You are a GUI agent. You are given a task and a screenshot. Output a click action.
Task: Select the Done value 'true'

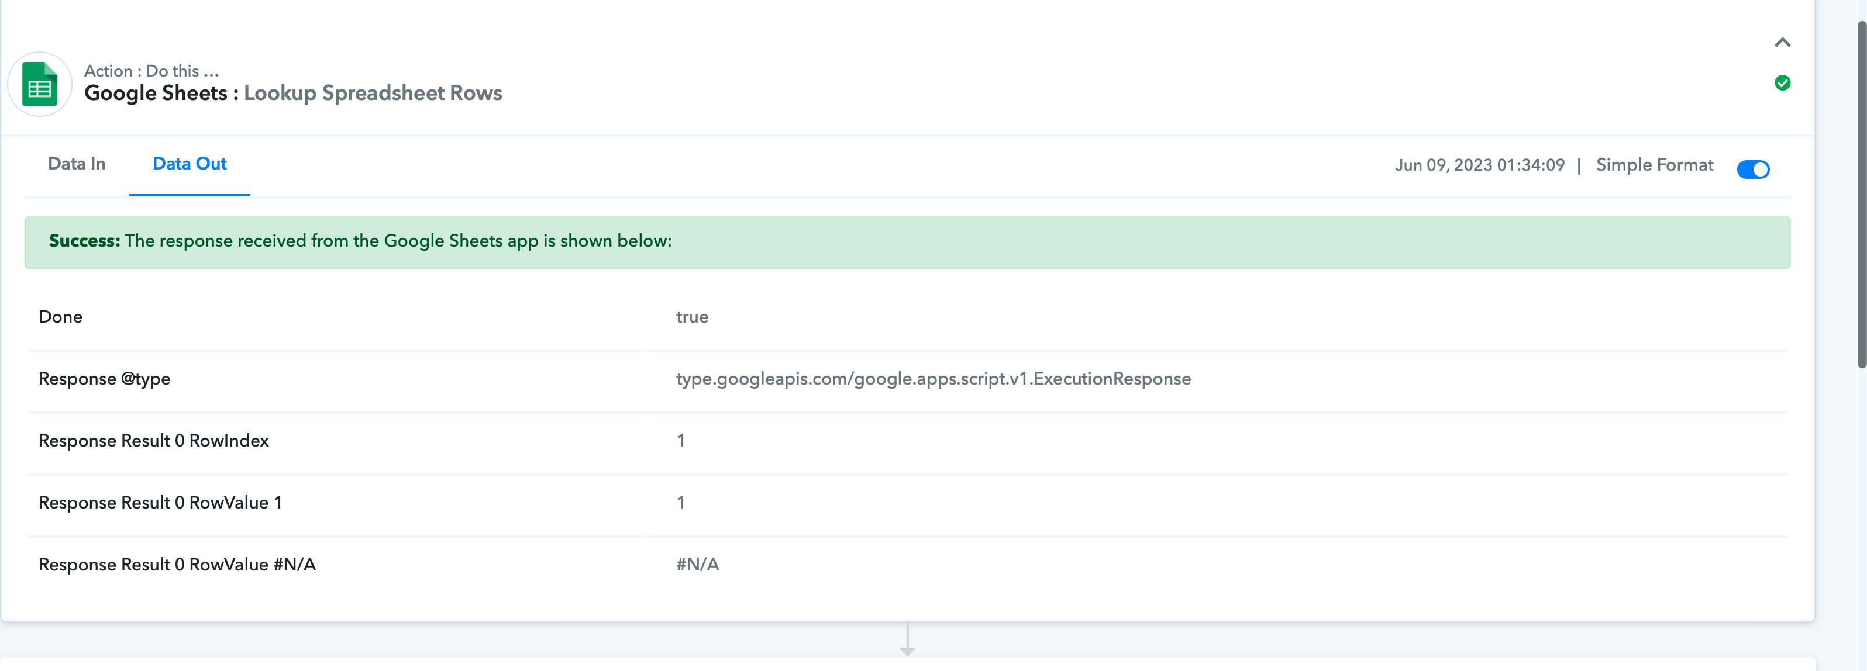pos(692,317)
